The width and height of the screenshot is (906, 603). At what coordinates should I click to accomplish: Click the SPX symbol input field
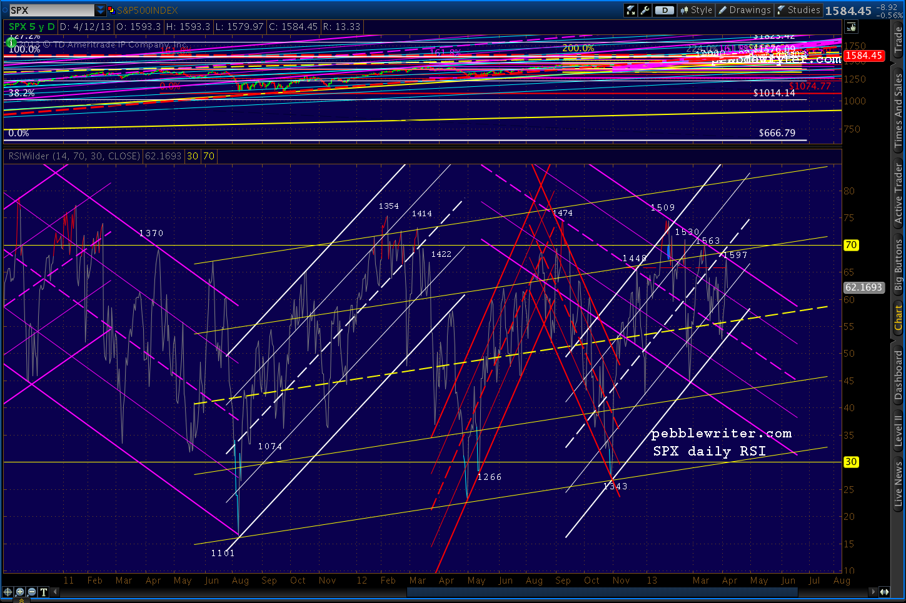coord(51,10)
